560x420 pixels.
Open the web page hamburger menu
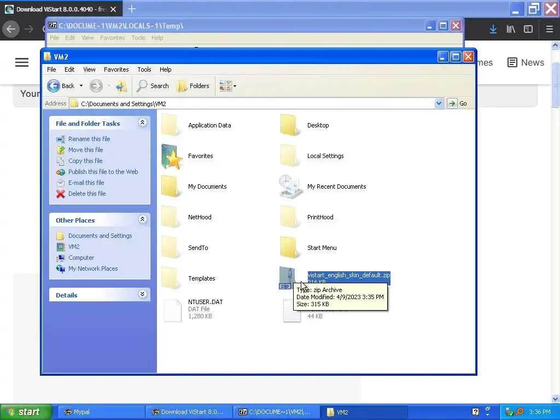click(x=22, y=62)
